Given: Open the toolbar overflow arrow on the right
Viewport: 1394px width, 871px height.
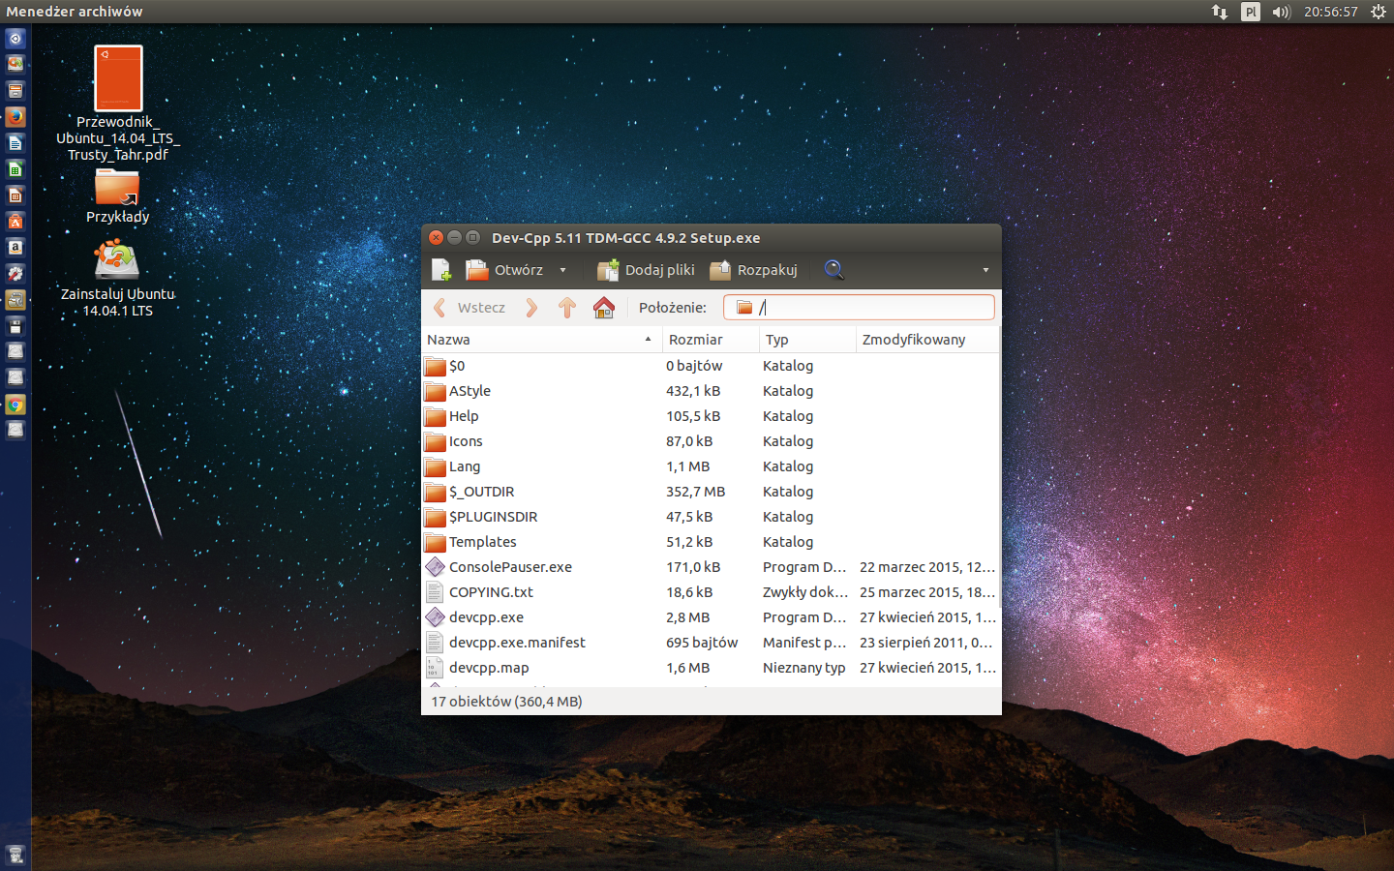Looking at the screenshot, I should coord(985,270).
